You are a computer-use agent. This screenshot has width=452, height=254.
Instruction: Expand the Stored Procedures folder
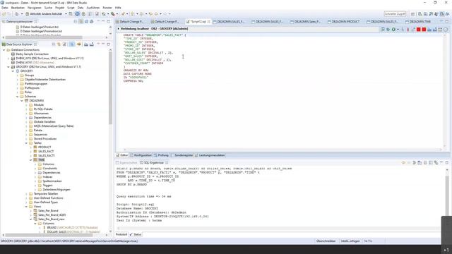pyautogui.click(x=26, y=139)
